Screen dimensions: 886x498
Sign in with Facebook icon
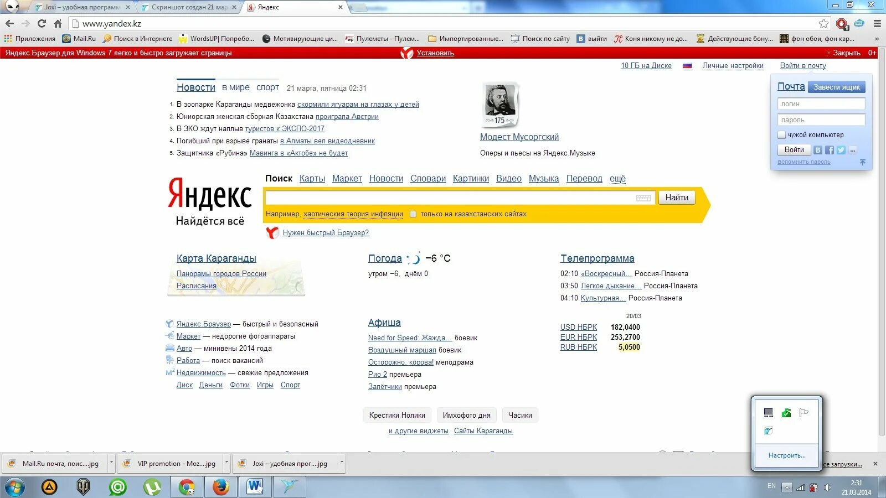tap(830, 150)
